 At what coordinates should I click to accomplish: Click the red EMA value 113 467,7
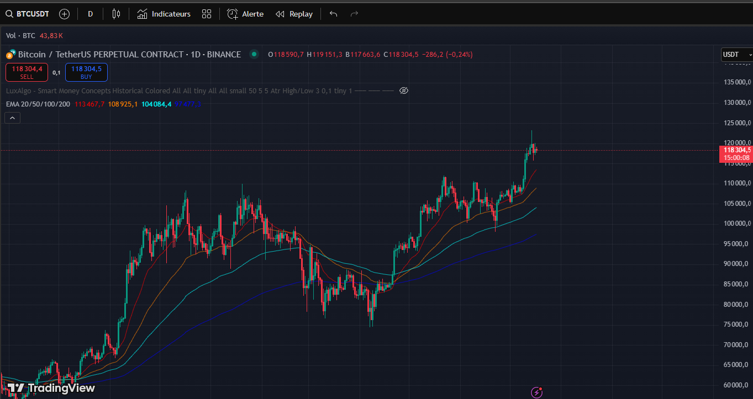[x=89, y=104]
